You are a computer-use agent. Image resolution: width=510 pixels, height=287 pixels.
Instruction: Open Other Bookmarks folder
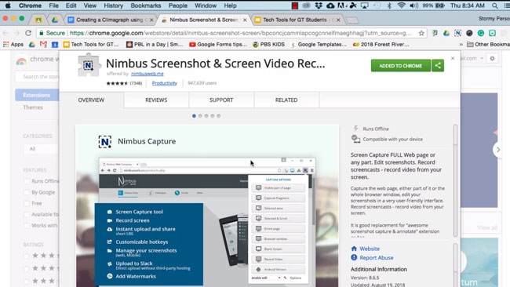(488, 44)
